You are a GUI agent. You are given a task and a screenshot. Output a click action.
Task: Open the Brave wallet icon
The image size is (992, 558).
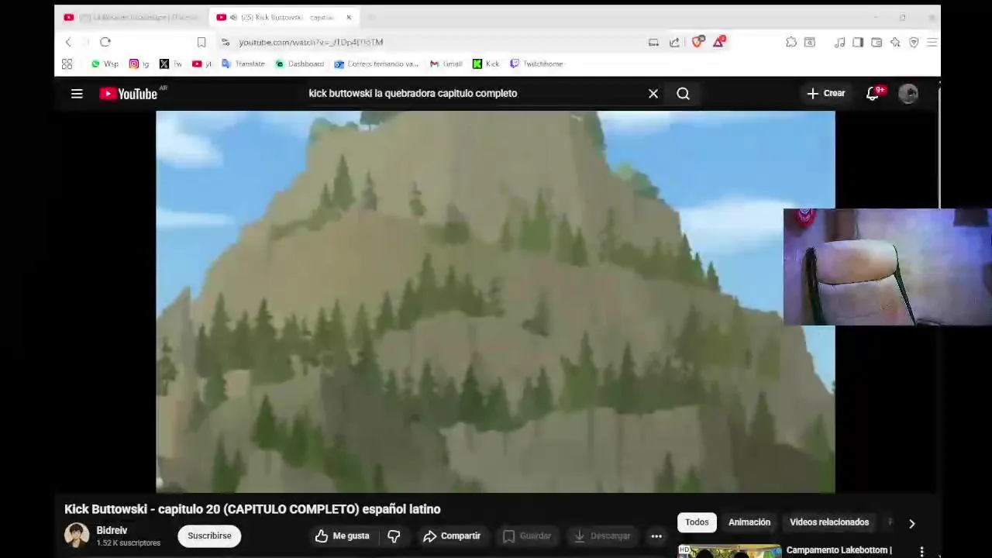pos(877,43)
